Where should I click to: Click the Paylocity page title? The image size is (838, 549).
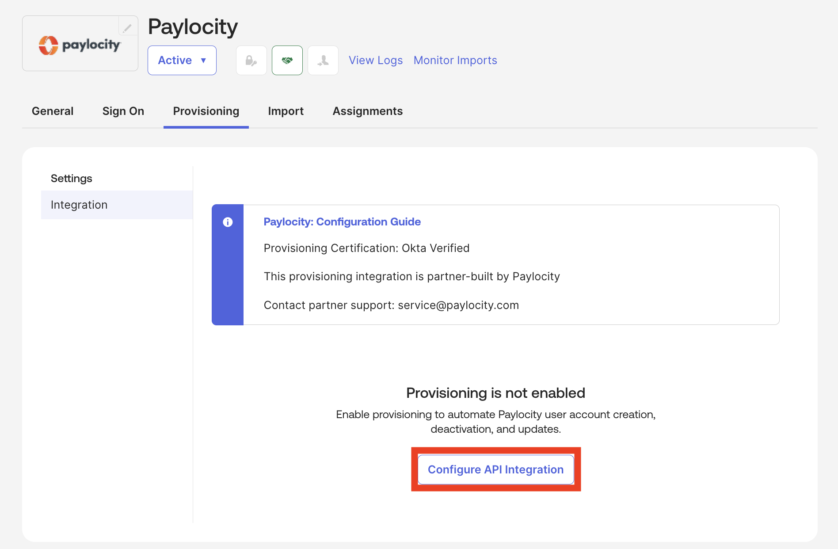193,27
